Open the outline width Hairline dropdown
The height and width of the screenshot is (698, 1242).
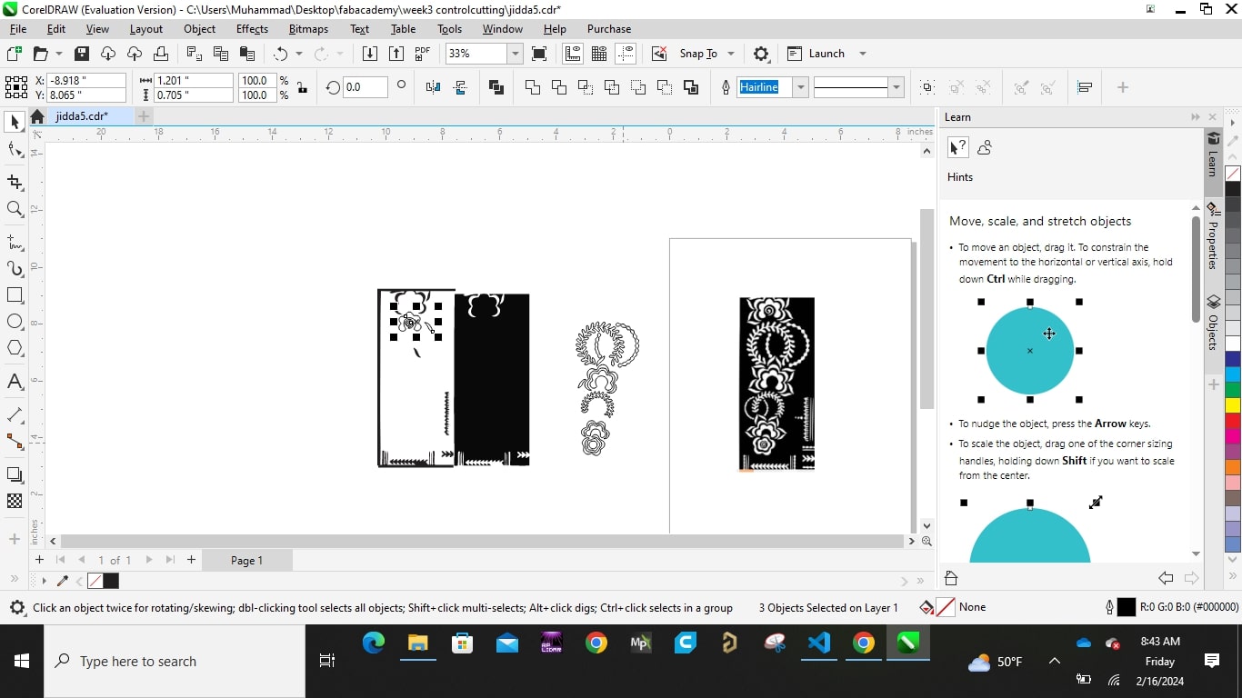[800, 87]
